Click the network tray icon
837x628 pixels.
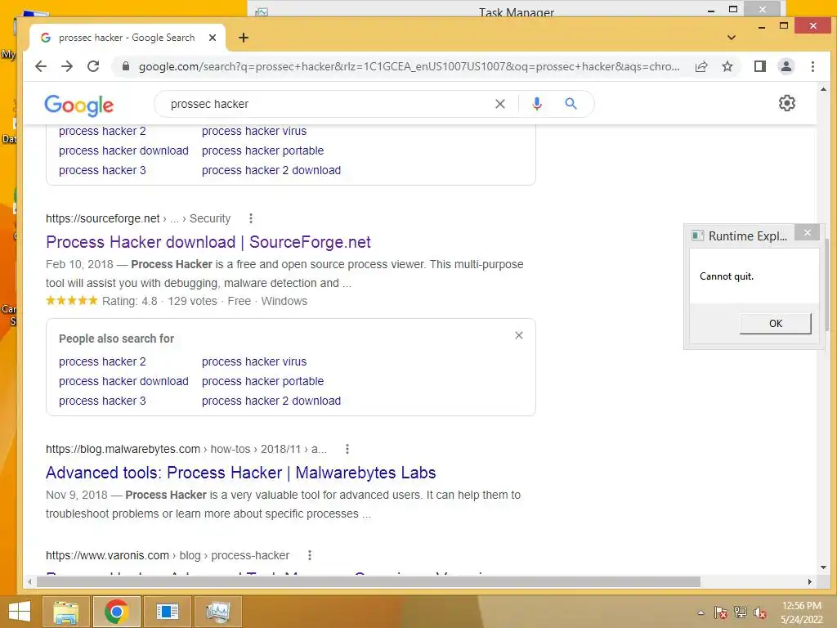pos(741,612)
